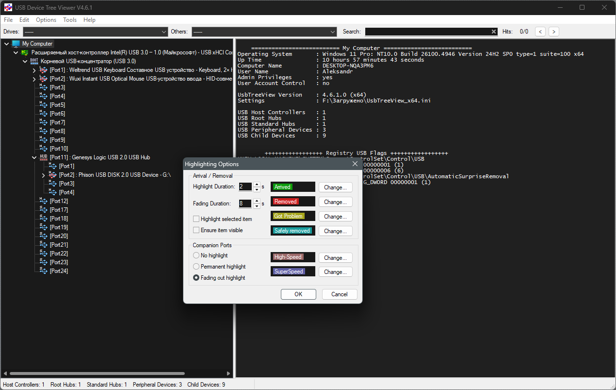The width and height of the screenshot is (616, 390).
Task: Expand the [Port2] Wuxi Optical Mouse node
Action: (34, 79)
